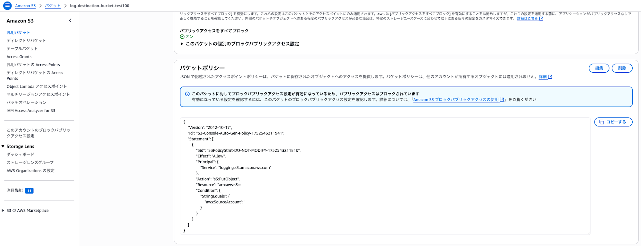641x246 pixels.
Task: Open 汎用バケットの Access Points
Action: coord(33,65)
